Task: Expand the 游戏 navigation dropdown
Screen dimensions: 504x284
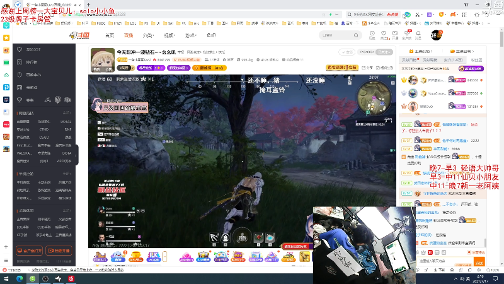Action: pyautogui.click(x=191, y=35)
